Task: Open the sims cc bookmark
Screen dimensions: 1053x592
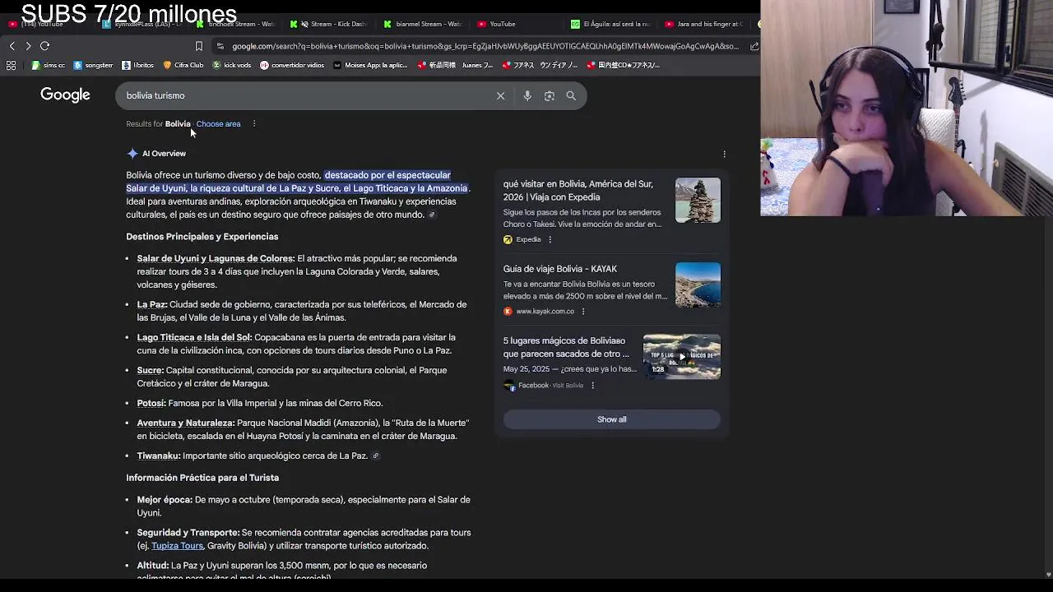Action: 49,65
